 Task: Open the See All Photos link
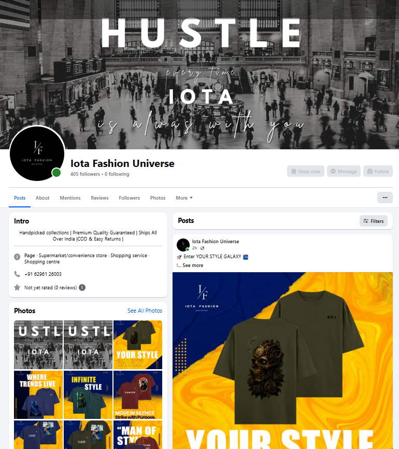[145, 311]
